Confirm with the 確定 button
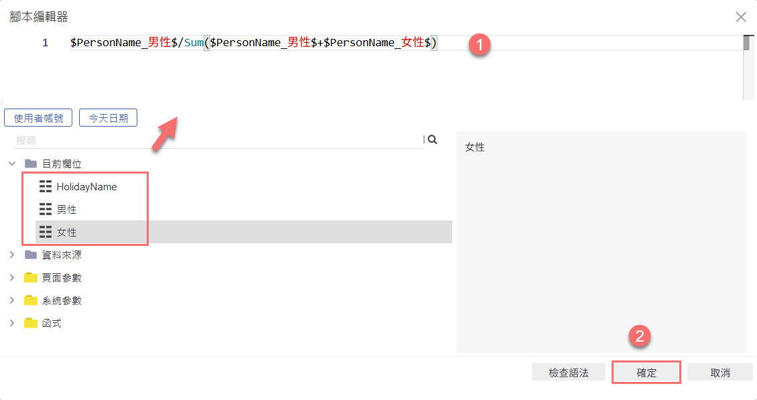Image resolution: width=757 pixels, height=400 pixels. coord(646,373)
